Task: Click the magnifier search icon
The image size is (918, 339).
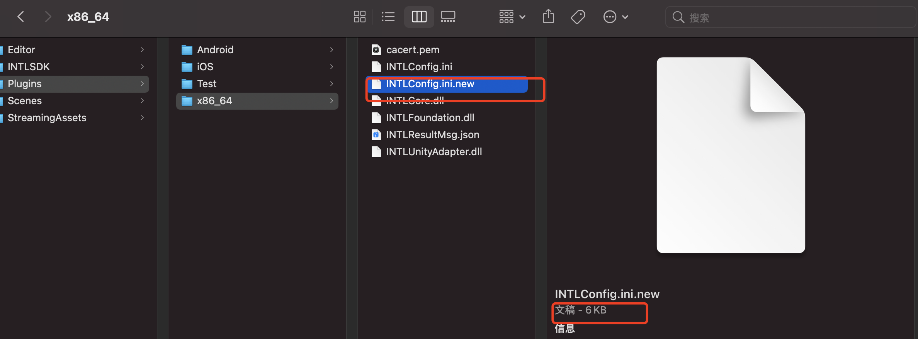Action: (678, 17)
